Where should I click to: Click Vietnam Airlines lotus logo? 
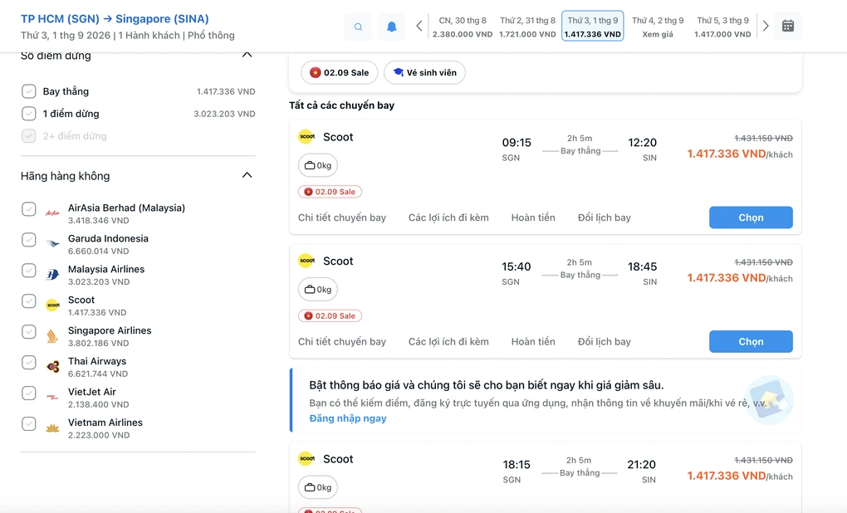(x=52, y=428)
